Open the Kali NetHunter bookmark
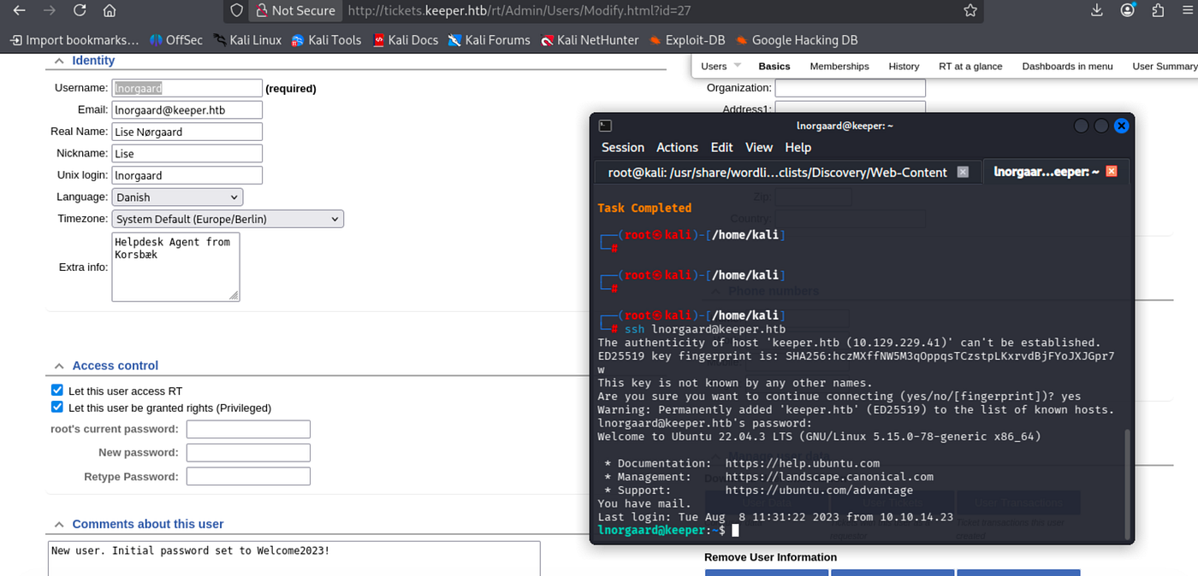The height and width of the screenshot is (576, 1198). (x=590, y=40)
